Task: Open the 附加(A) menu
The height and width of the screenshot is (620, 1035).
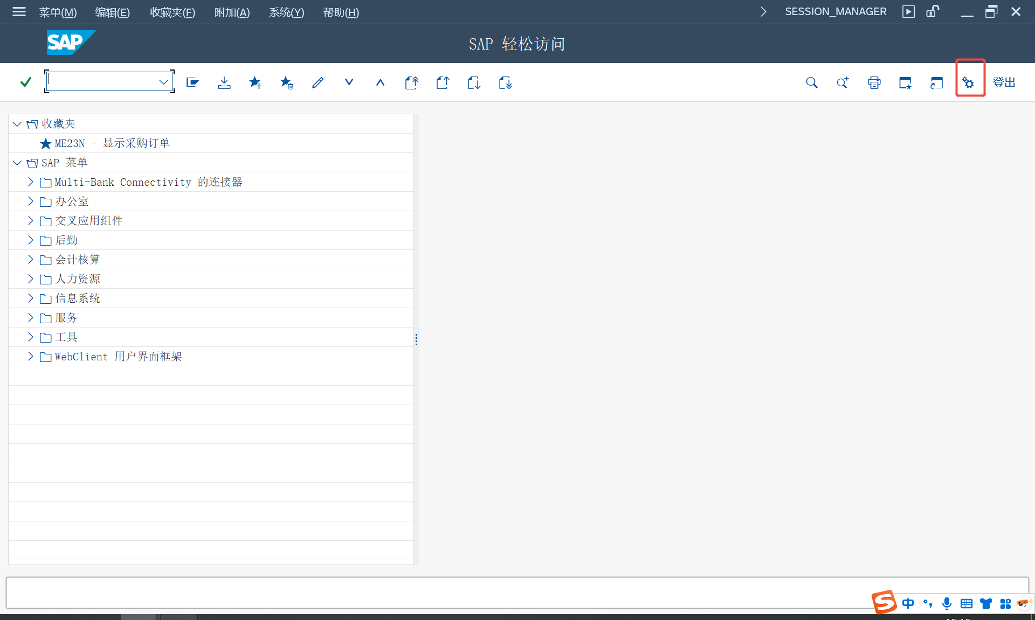Action: pos(232,12)
